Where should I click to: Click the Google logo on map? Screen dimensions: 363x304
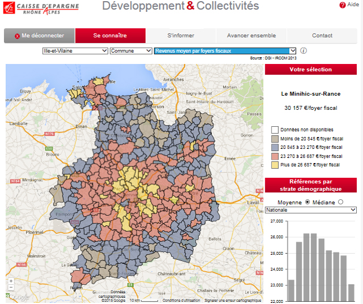click(19, 297)
